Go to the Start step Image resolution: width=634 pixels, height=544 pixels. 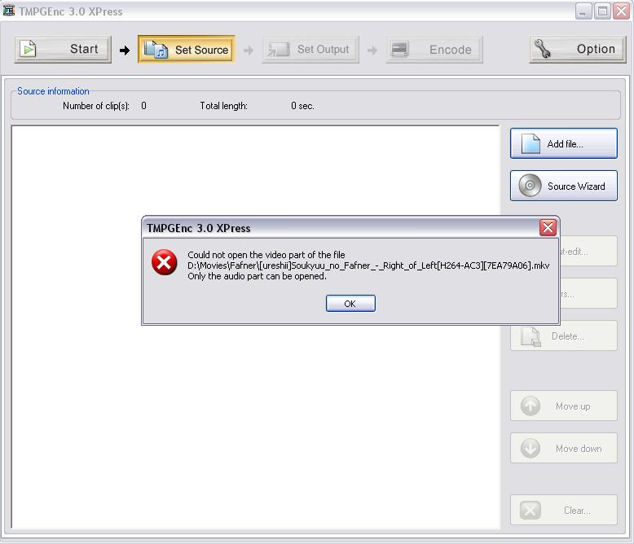tap(63, 50)
